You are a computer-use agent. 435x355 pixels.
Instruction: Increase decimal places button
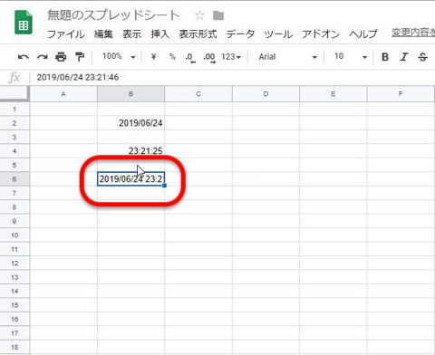coord(209,57)
